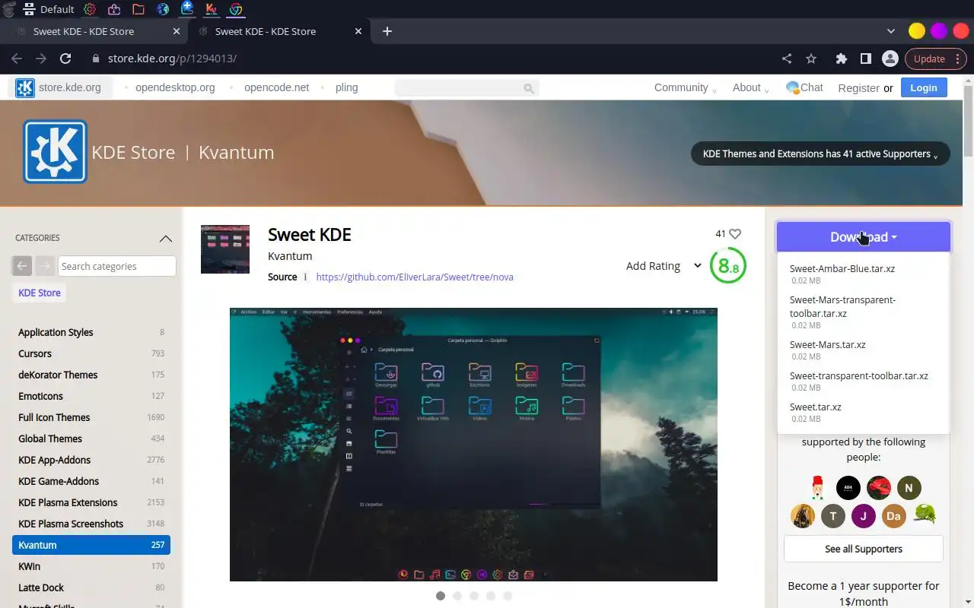This screenshot has width=974, height=608.
Task: Open the supporter avatar labeled T
Action: pos(833,516)
